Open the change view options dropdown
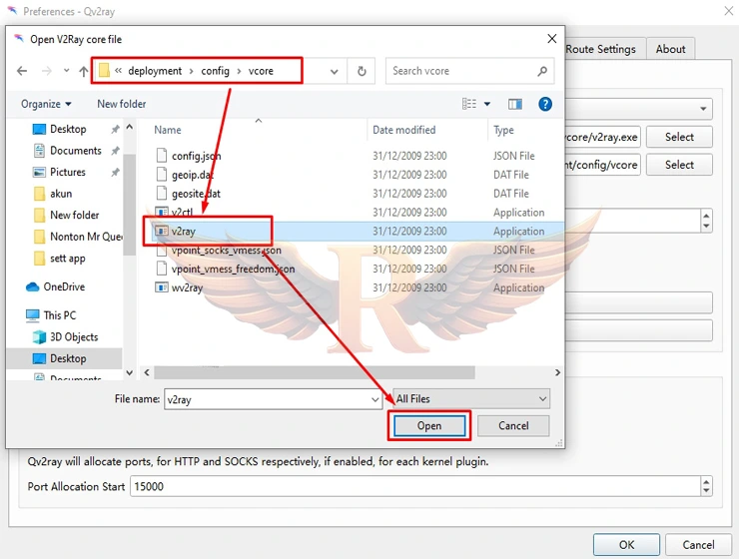Viewport: 739px width, 559px height. coord(487,104)
